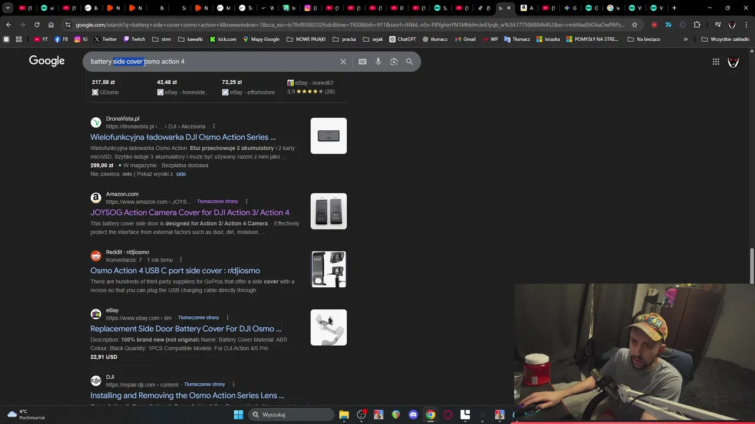Open the on-screen keyboard icon in search bar

[x=362, y=61]
